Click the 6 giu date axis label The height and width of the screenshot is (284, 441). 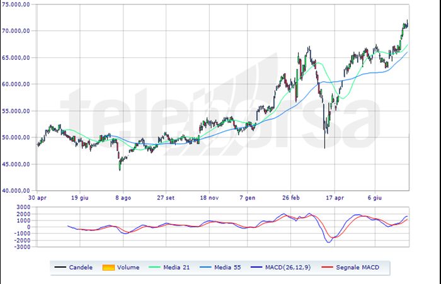tap(375, 198)
